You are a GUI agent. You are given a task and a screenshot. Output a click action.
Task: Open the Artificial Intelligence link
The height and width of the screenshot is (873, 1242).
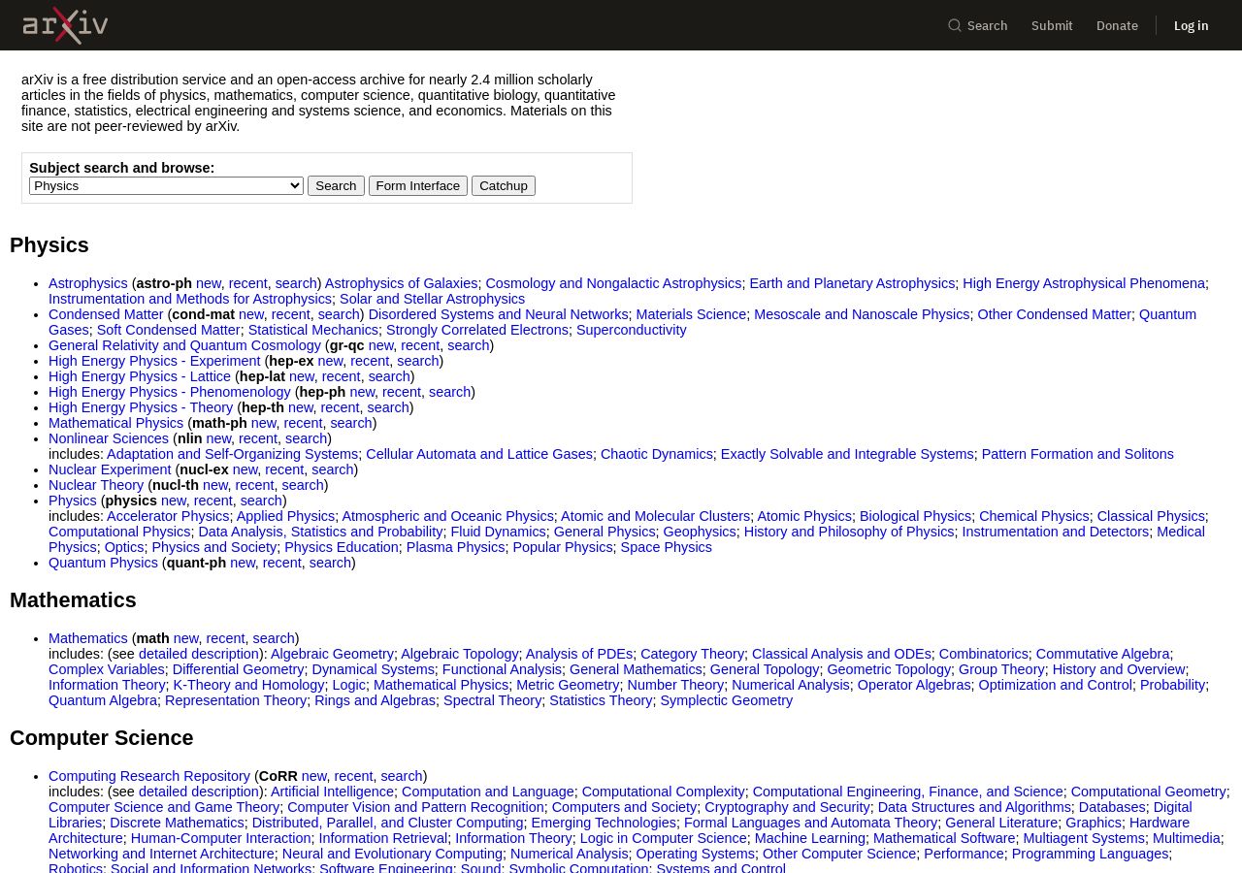[x=332, y=792]
